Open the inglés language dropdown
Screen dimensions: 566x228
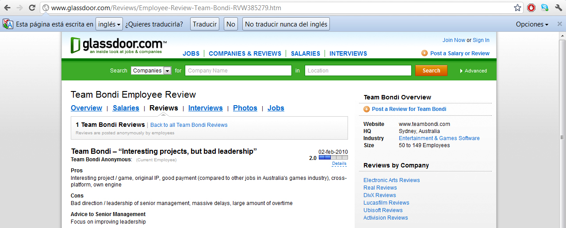pos(109,24)
